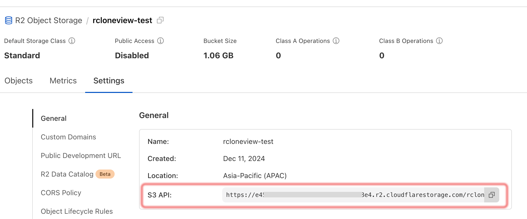Switch to the Objects tab

(19, 81)
